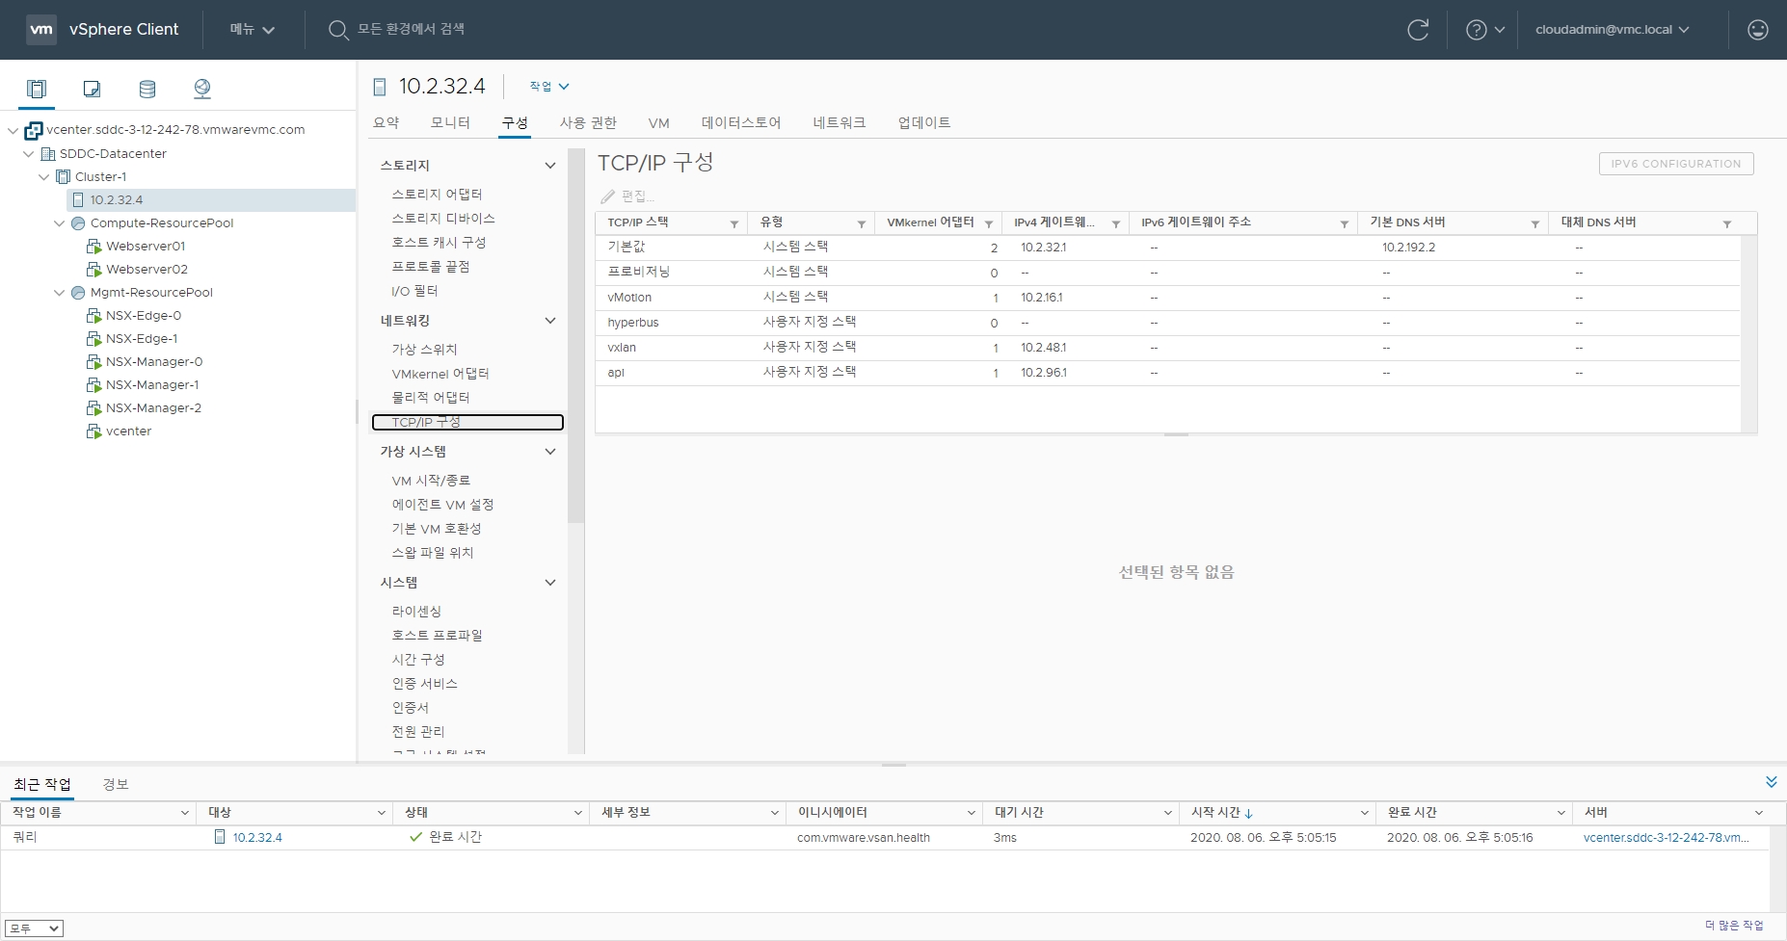Viewport: 1787px width, 941px height.
Task: Collapse Cluster-1 tree node
Action: point(43,177)
